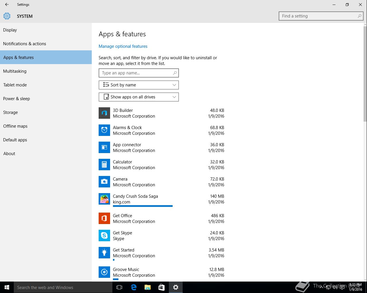The height and width of the screenshot is (293, 367).
Task: Open Storage settings in the sidebar
Action: click(x=46, y=112)
